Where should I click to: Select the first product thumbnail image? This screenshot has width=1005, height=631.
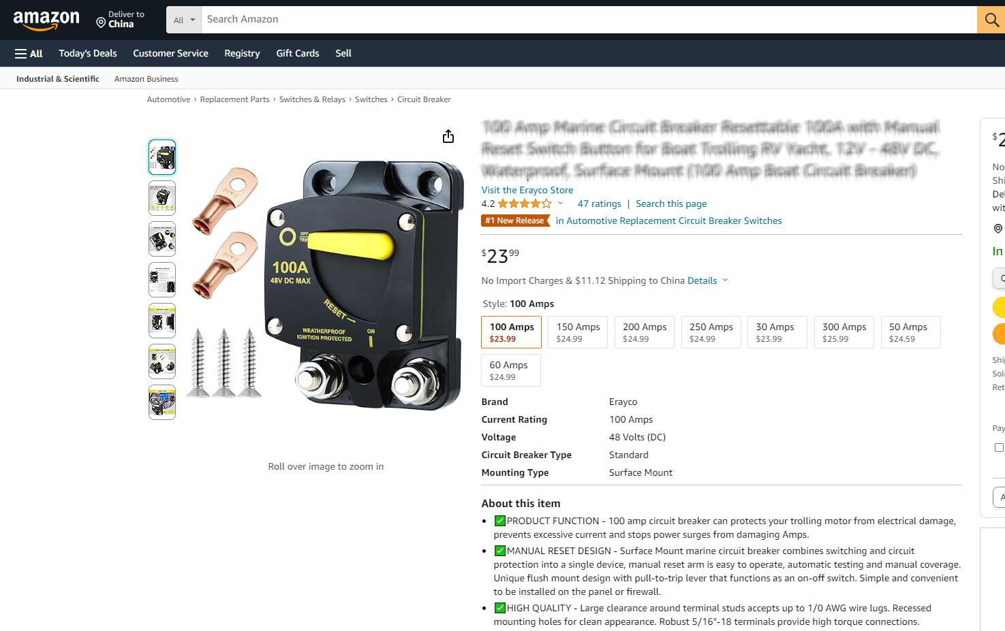(162, 157)
